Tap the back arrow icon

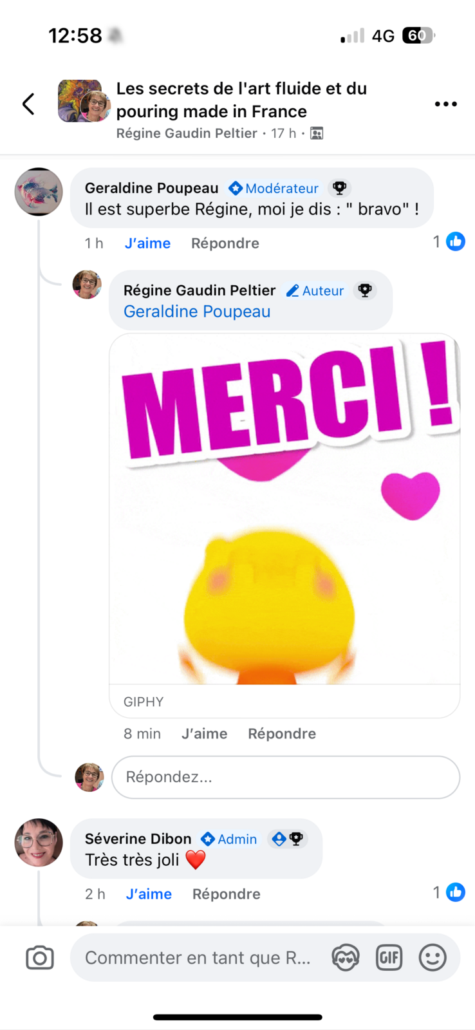[x=28, y=104]
